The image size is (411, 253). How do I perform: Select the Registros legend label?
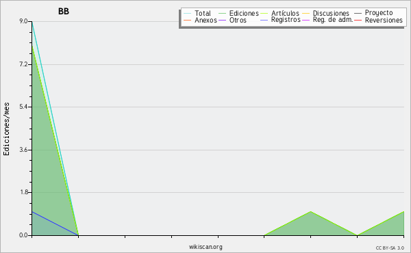pos(286,20)
